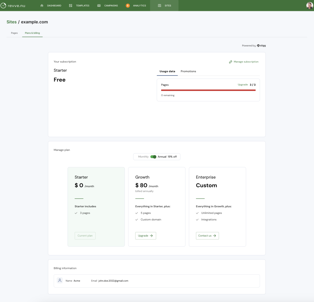314x302 pixels.
Task: Click the Sites layout icon
Action: click(x=159, y=6)
